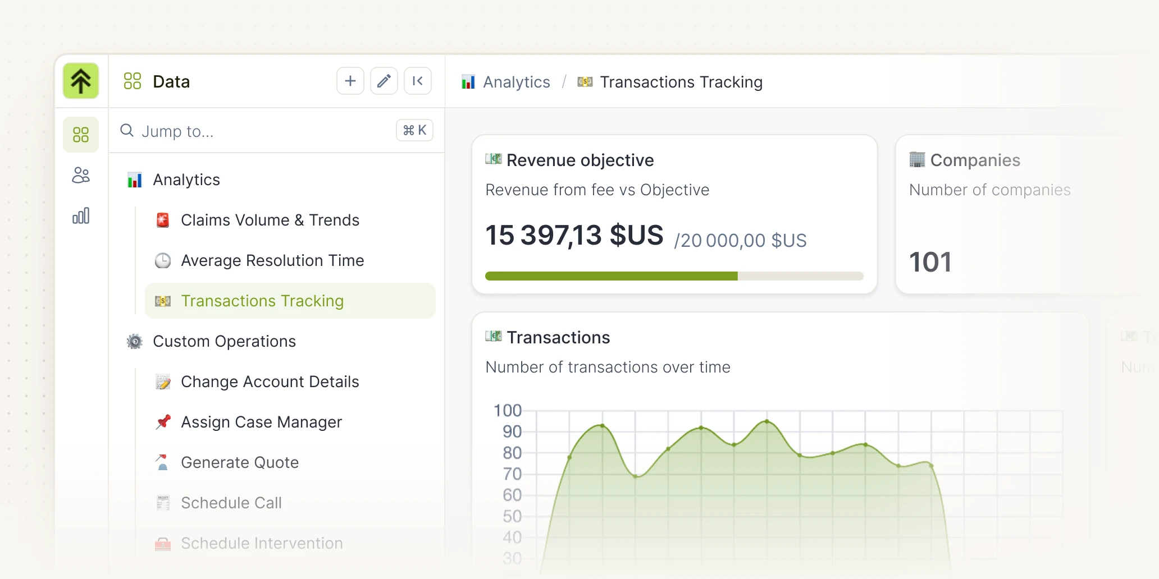This screenshot has width=1159, height=579.
Task: Click the Schedule Intervention toolbox icon
Action: tap(163, 543)
